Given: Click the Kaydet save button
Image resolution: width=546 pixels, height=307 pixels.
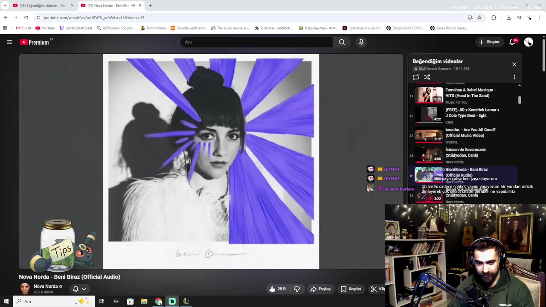Looking at the screenshot, I should tap(351, 289).
